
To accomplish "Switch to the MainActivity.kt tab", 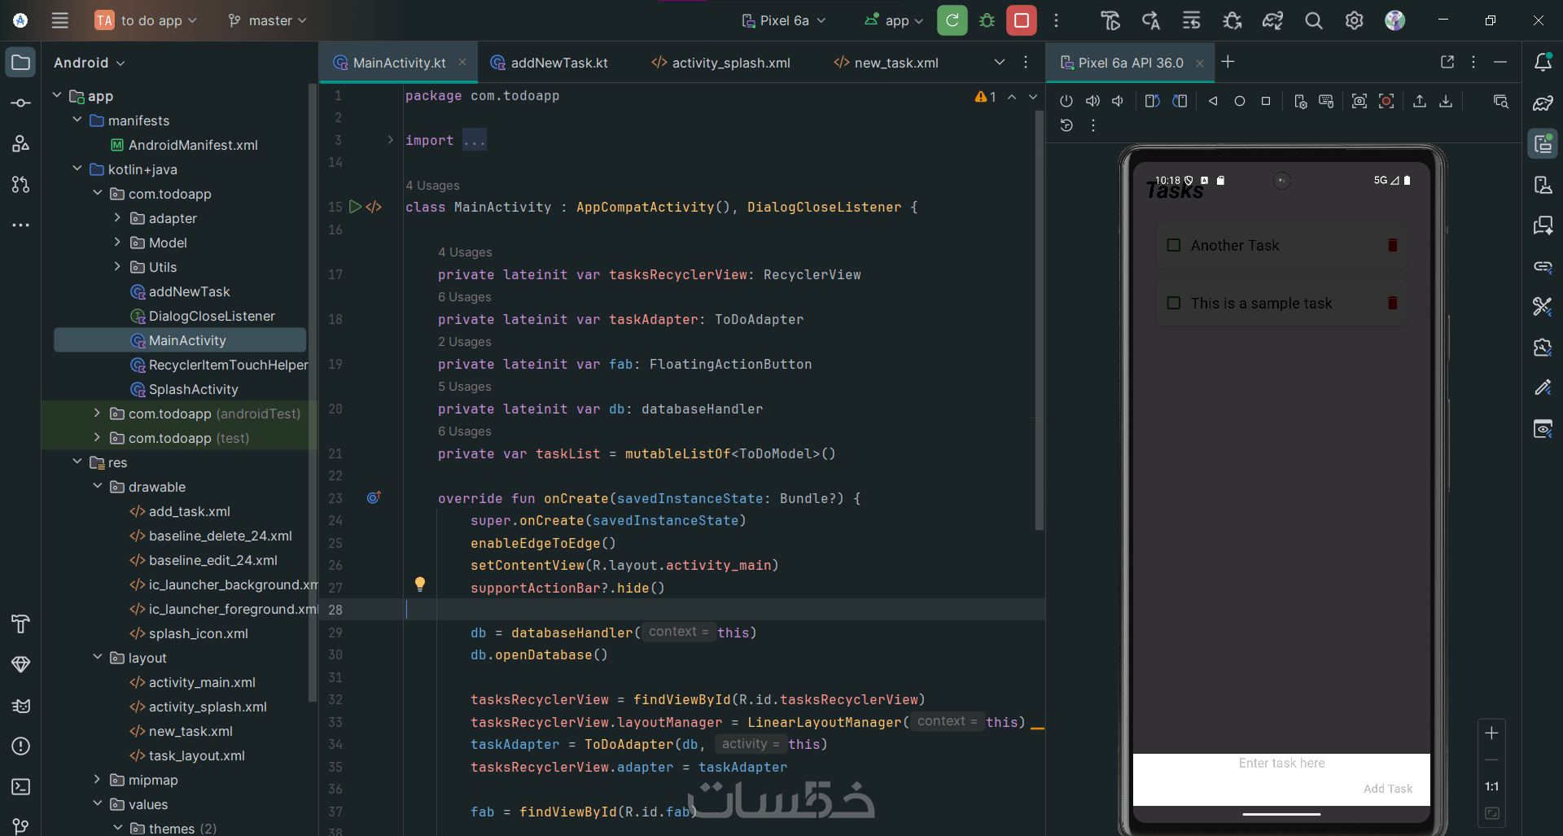I will (x=399, y=63).
